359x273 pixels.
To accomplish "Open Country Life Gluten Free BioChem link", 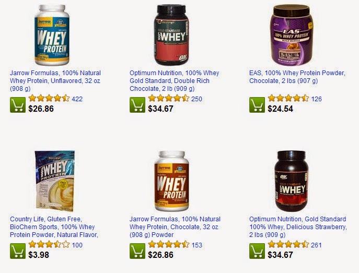I will 54,227.
